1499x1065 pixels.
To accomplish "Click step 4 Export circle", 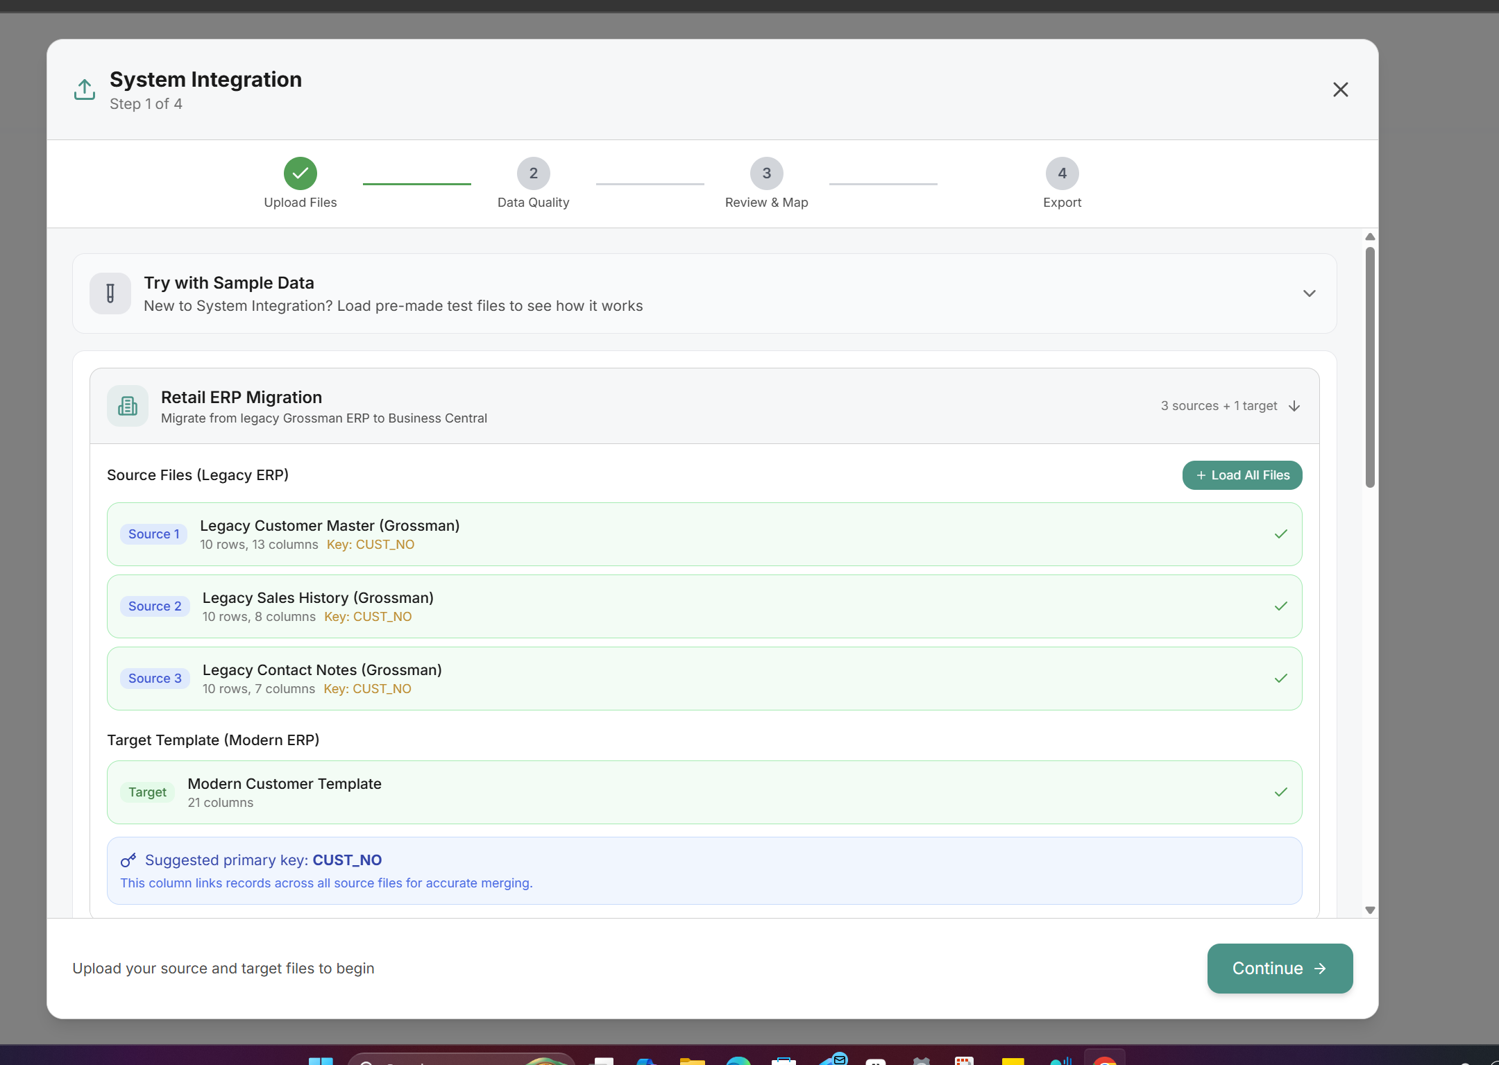I will 1062,173.
